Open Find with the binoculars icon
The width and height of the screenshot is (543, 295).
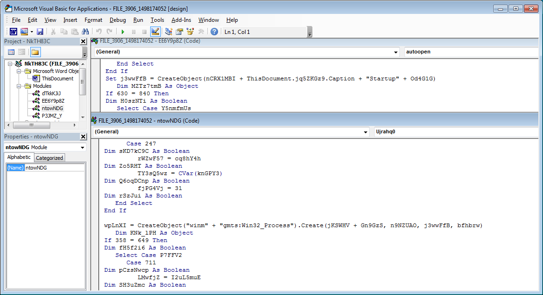pos(85,32)
